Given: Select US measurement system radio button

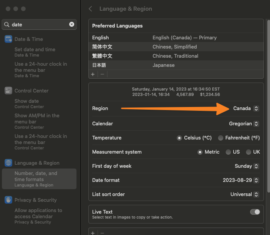Looking at the screenshot, I should pos(228,152).
